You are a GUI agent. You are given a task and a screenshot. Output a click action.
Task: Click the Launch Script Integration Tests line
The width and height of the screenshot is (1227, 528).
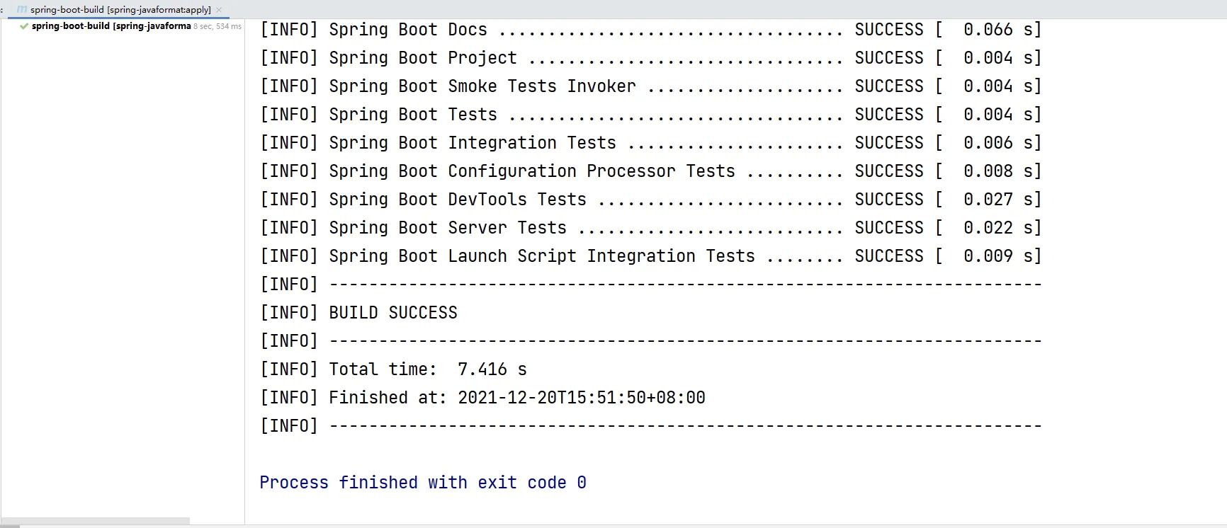[650, 256]
